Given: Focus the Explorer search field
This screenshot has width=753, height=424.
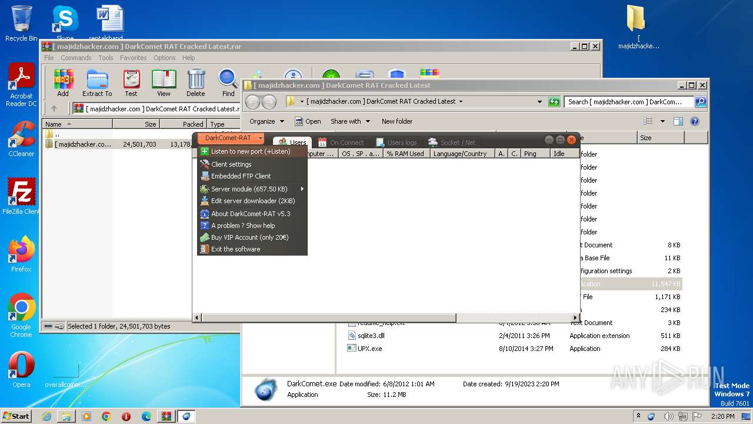Looking at the screenshot, I should (x=629, y=102).
